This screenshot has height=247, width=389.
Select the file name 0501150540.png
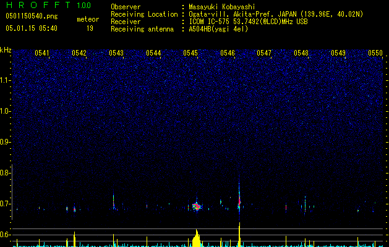32,16
